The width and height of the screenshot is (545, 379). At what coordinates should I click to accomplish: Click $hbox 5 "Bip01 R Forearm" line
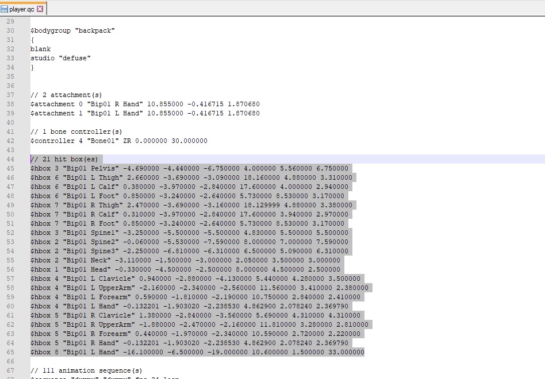195,334
